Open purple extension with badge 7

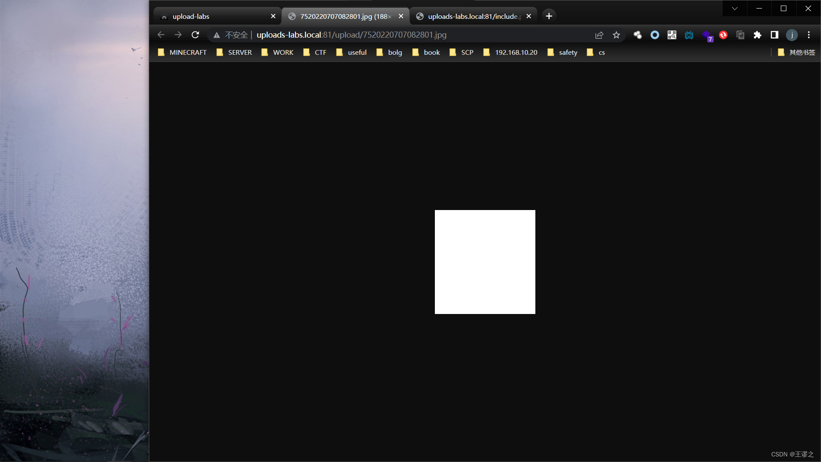coord(707,36)
